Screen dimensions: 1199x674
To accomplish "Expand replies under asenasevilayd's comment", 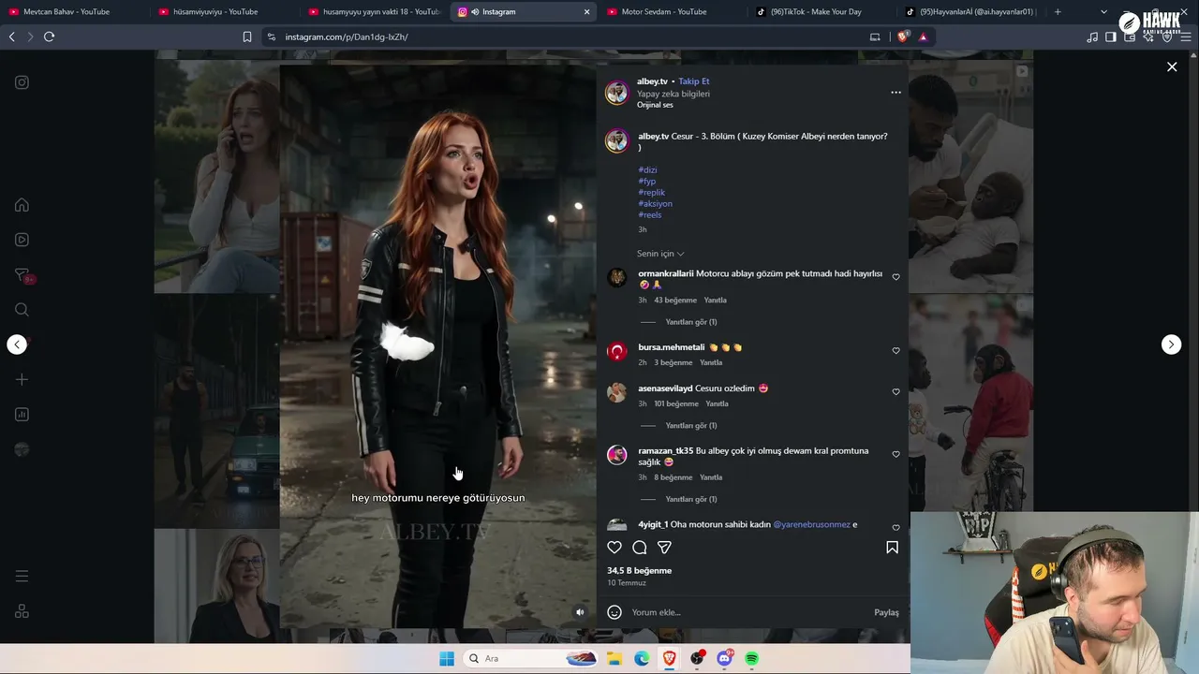I will coord(690,426).
